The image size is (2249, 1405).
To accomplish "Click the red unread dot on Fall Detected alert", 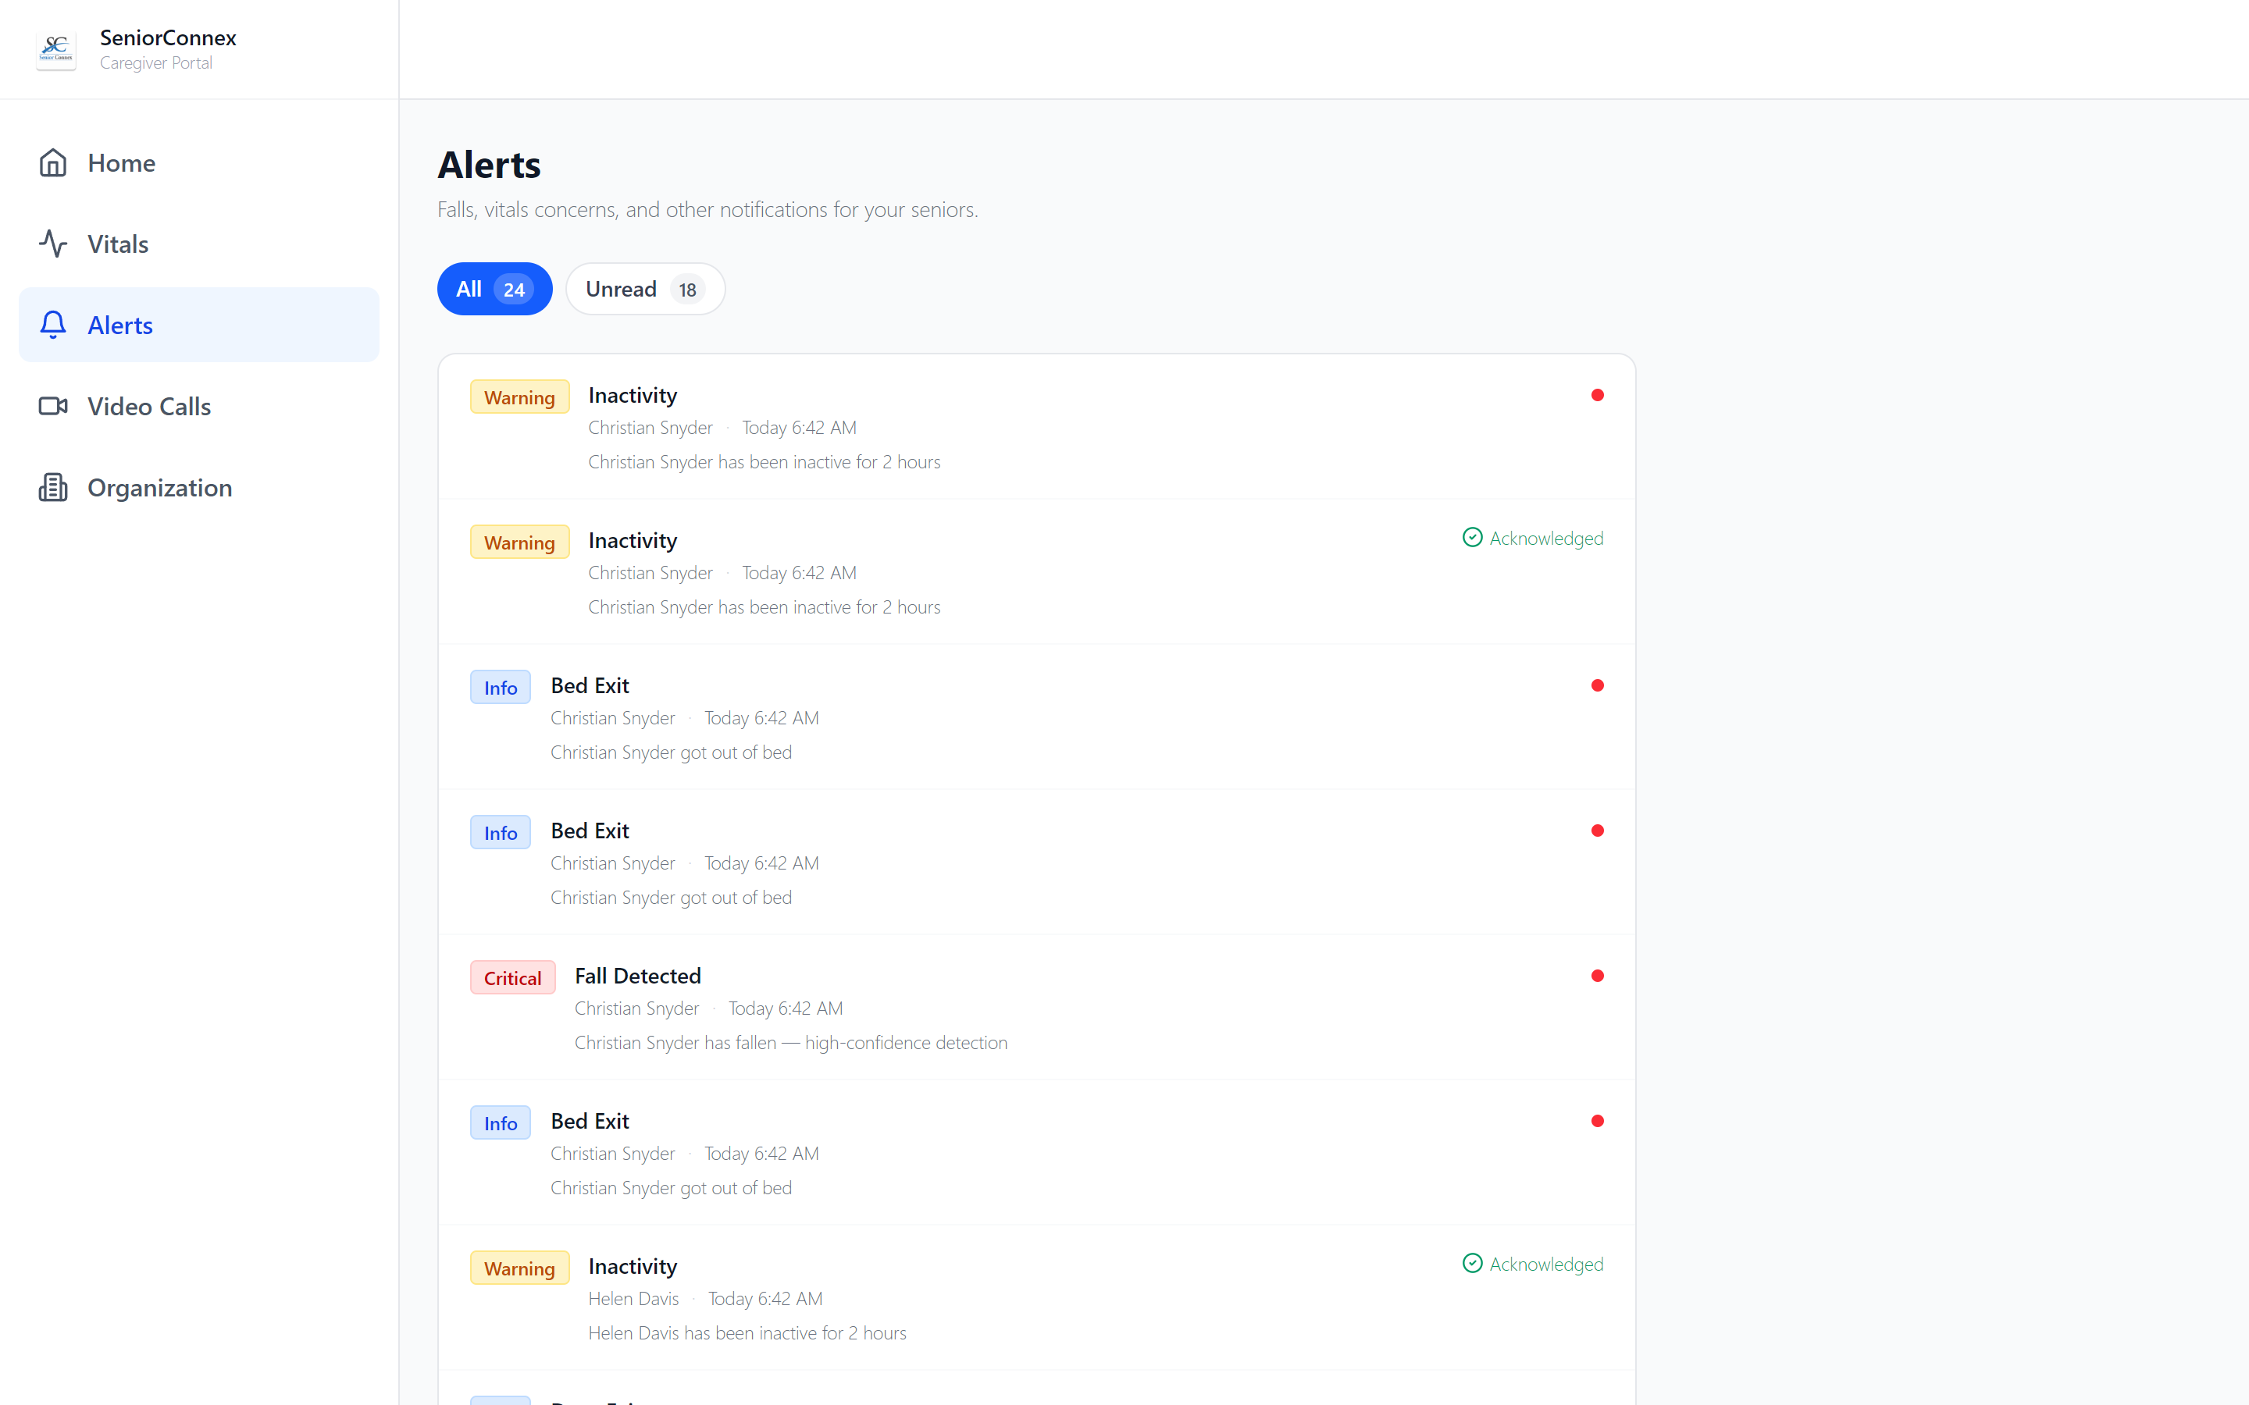I will 1598,976.
